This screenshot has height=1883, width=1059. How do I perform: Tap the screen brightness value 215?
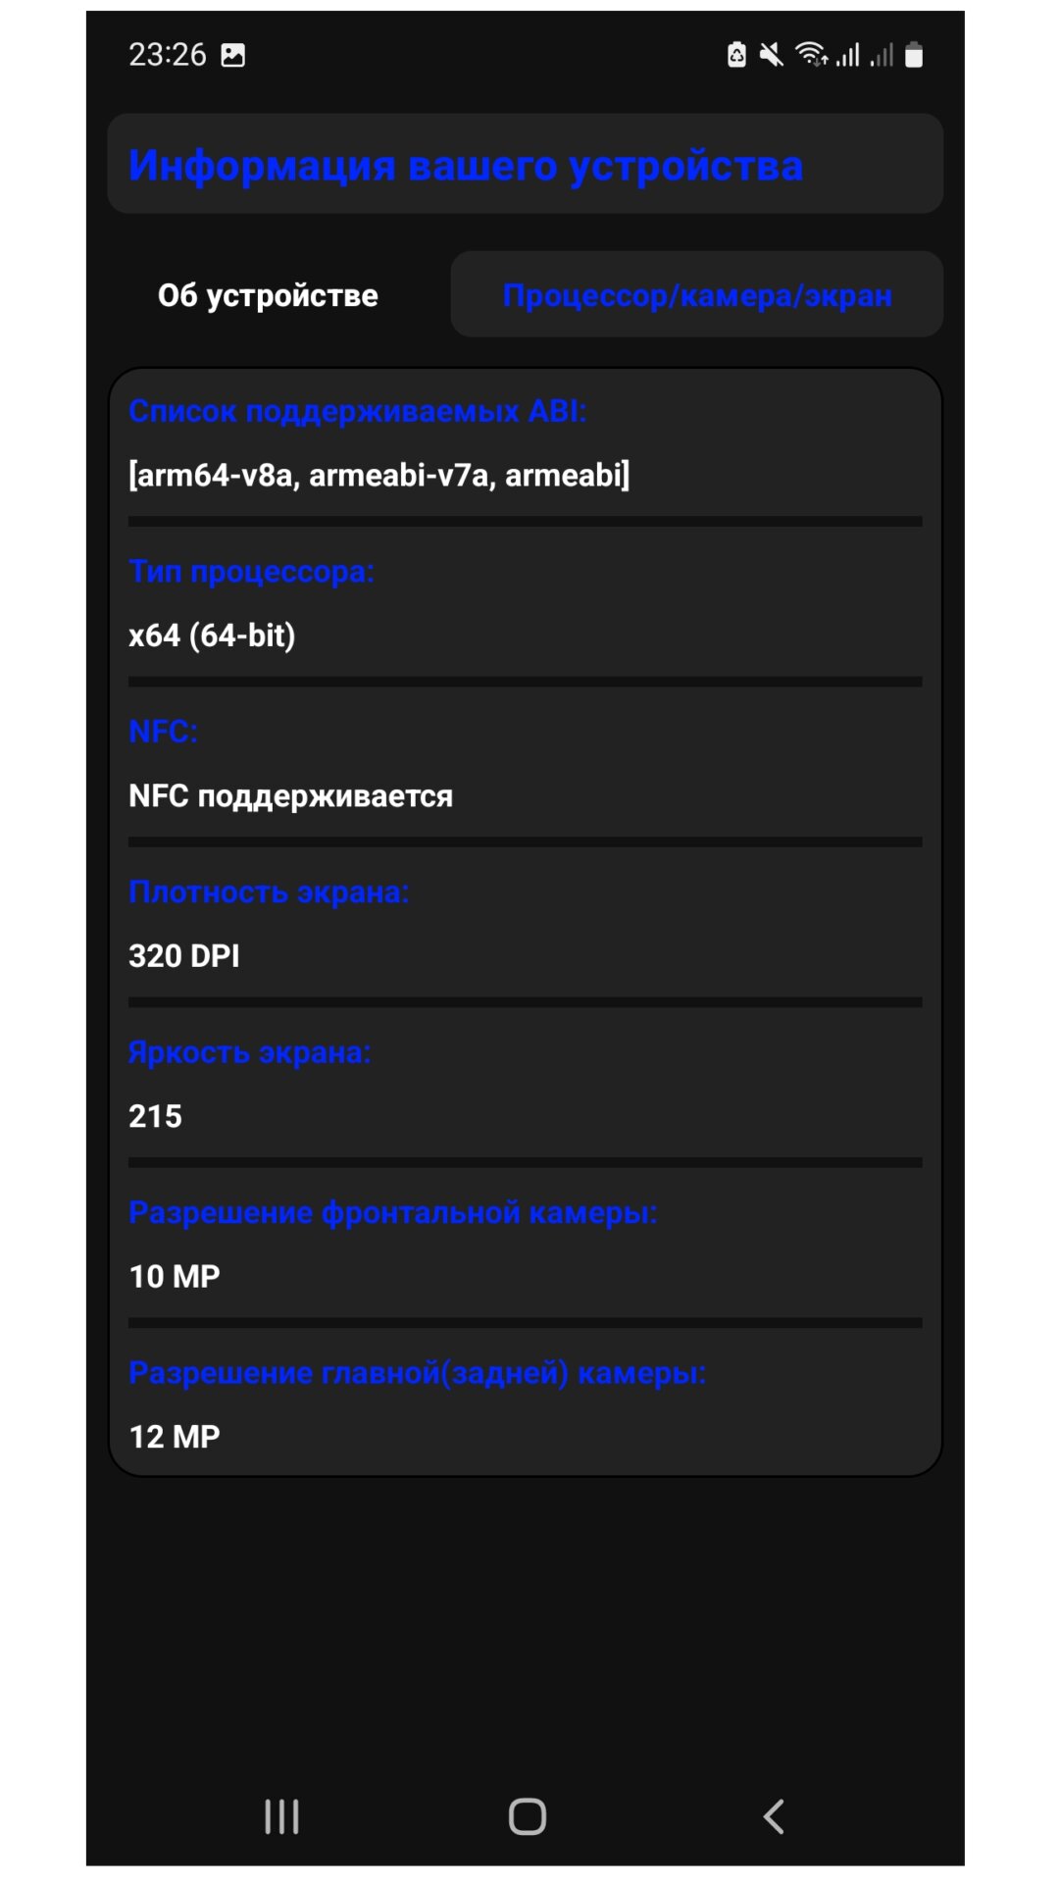(156, 1116)
